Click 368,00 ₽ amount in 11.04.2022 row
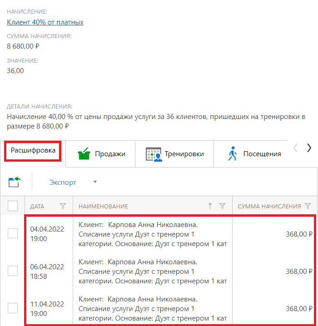 point(299,309)
